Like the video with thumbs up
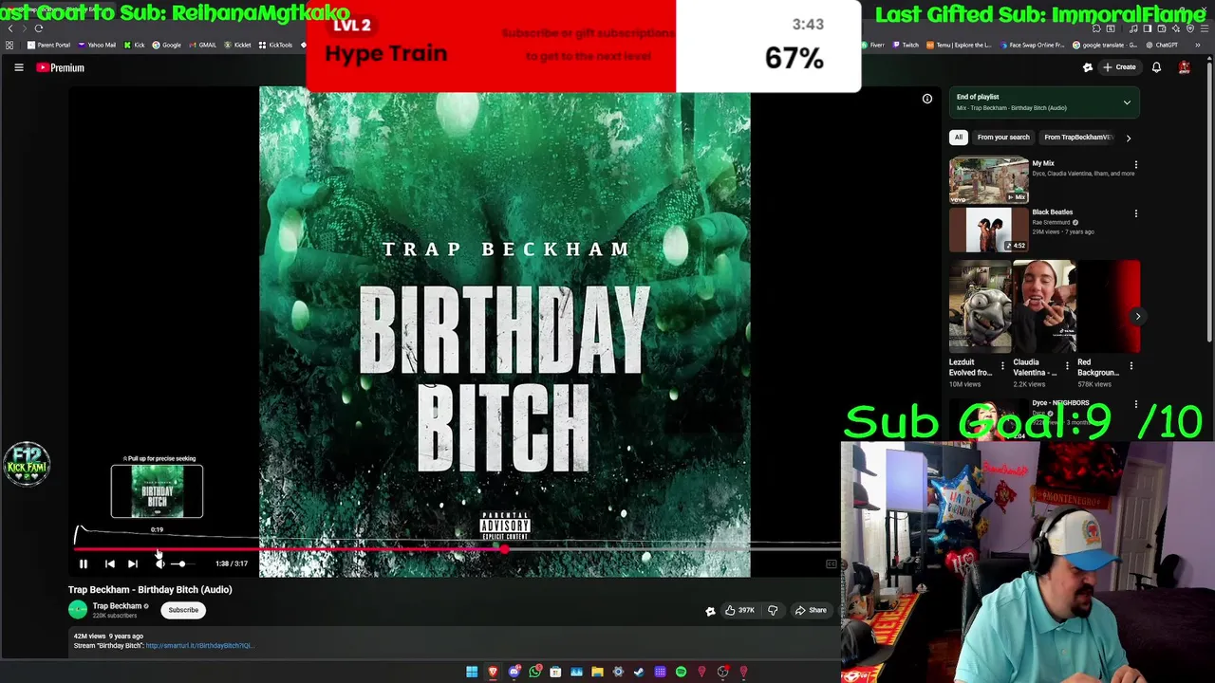 click(x=739, y=610)
